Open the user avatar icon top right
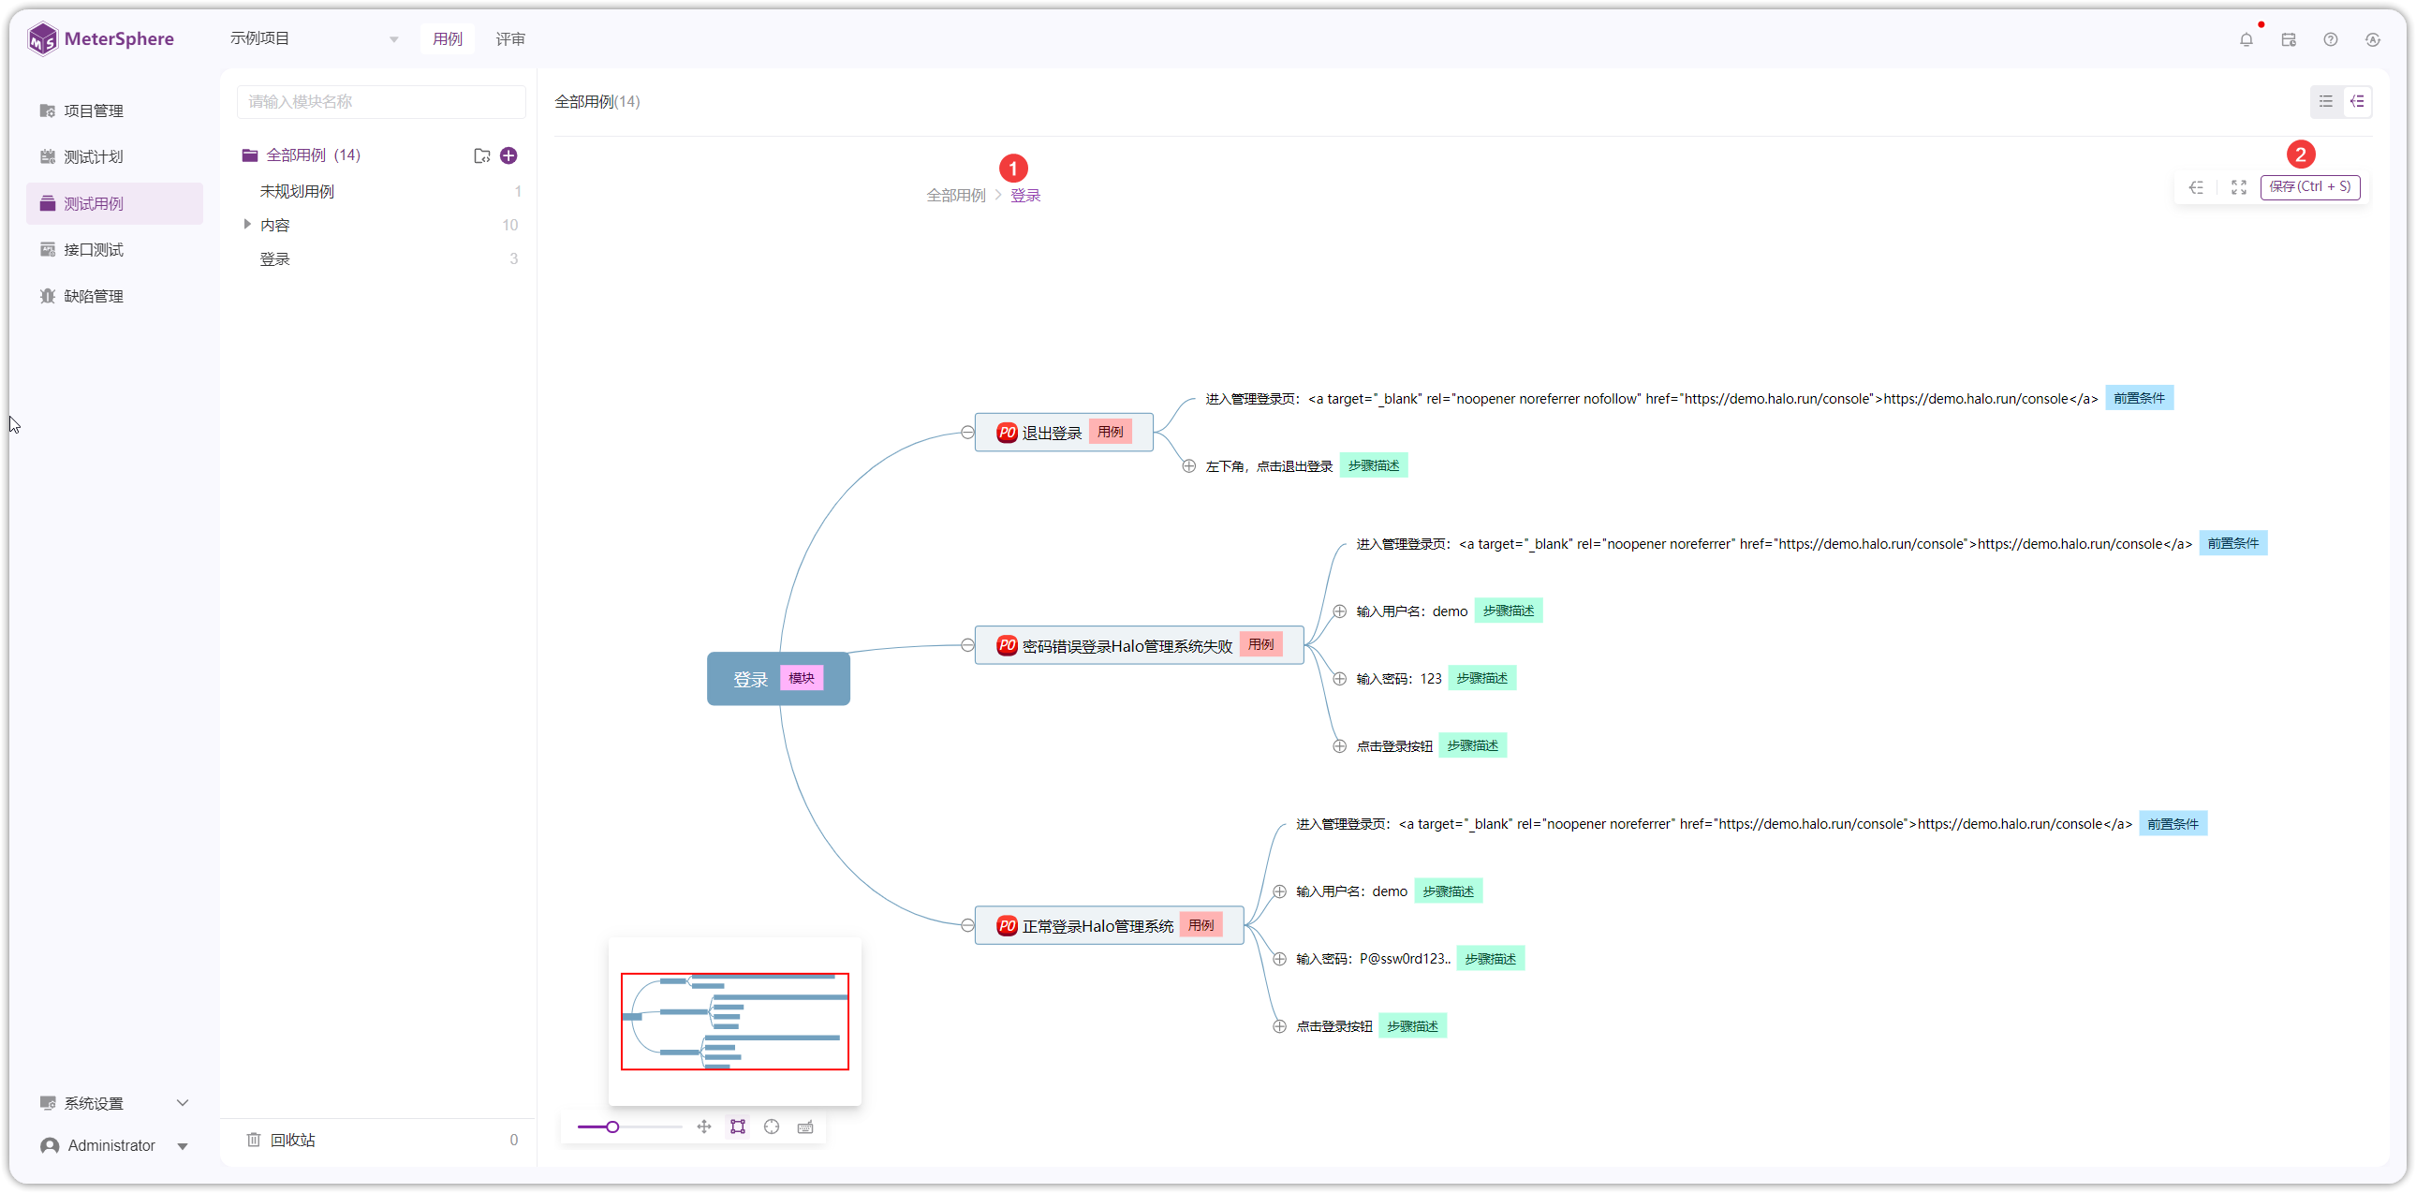 pyautogui.click(x=2373, y=39)
